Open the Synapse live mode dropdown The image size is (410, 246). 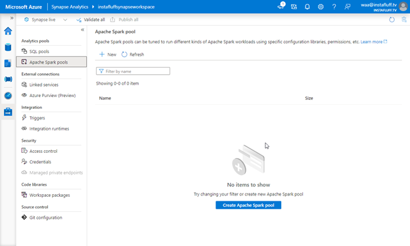point(46,20)
